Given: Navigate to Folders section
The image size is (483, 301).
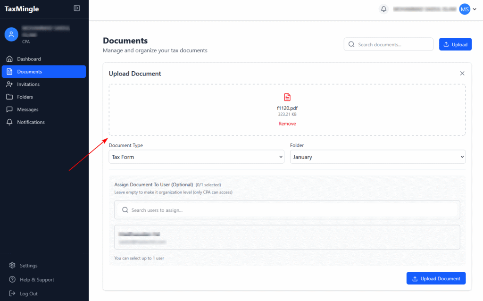Looking at the screenshot, I should [x=25, y=97].
